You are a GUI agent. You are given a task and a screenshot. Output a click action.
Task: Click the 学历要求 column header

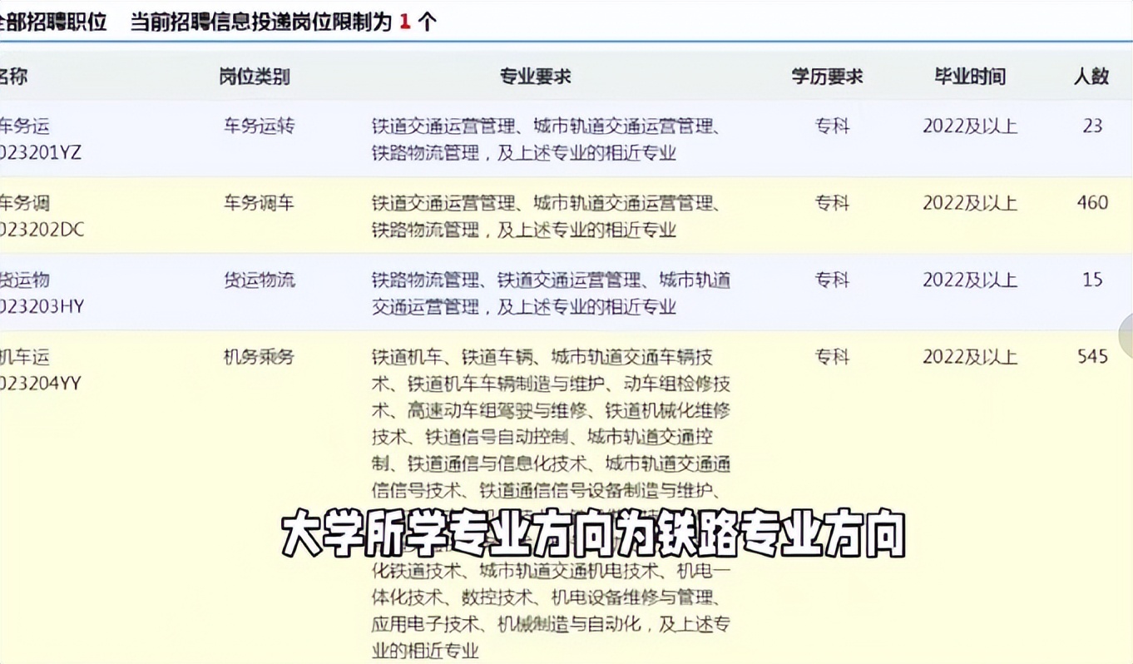tap(826, 77)
